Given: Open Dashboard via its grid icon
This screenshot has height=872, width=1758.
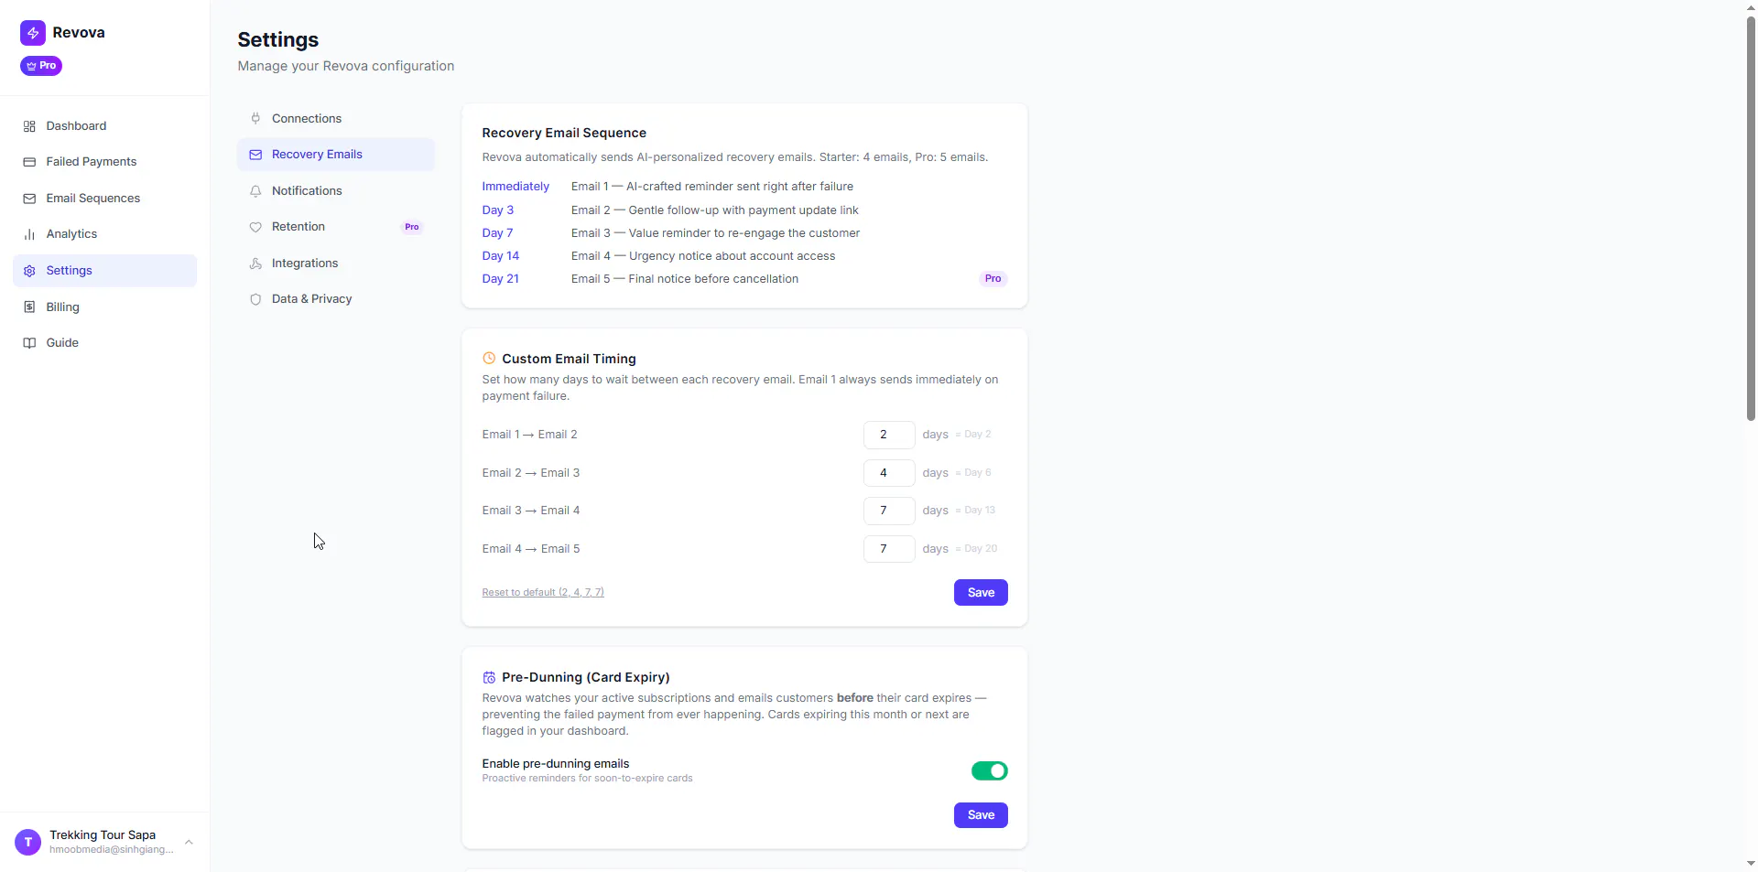Looking at the screenshot, I should point(29,126).
